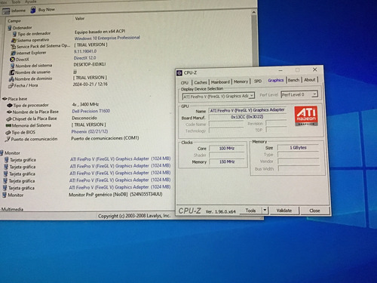Click the Memory clock 150 MHz field

pyautogui.click(x=227, y=161)
